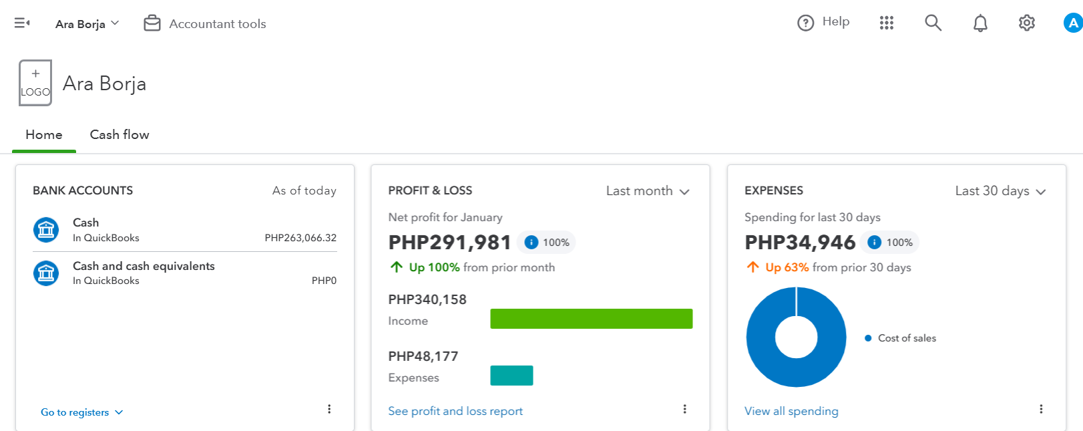Click the Cash bank account icon
Image resolution: width=1083 pixels, height=431 pixels.
tap(46, 230)
